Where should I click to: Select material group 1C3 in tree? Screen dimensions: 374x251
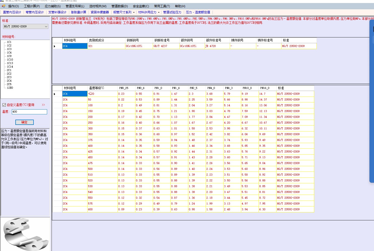point(9,49)
